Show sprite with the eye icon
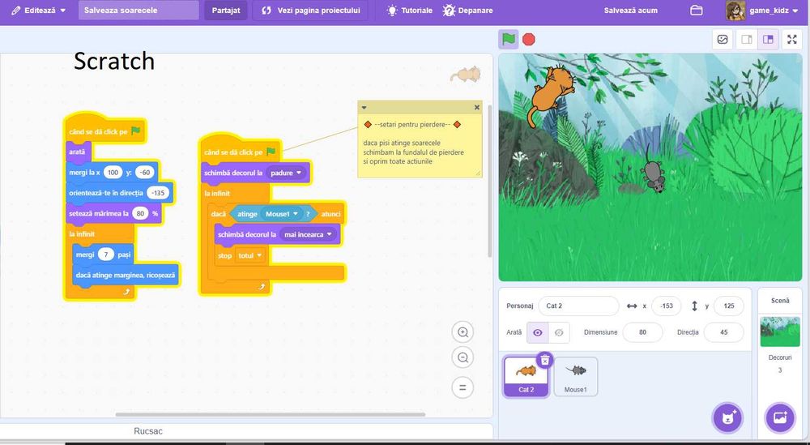Image resolution: width=810 pixels, height=445 pixels. pyautogui.click(x=538, y=332)
